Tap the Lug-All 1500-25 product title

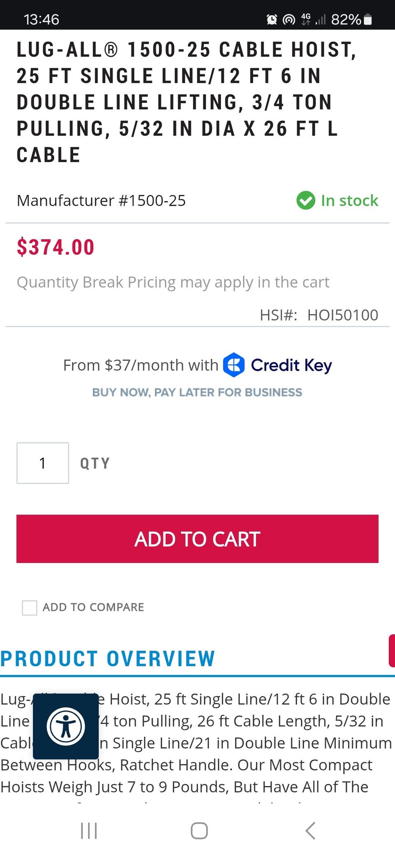(x=186, y=102)
